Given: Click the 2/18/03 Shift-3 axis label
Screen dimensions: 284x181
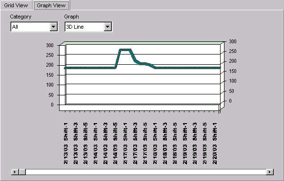Looking at the screenshot, I should click(x=165, y=144).
